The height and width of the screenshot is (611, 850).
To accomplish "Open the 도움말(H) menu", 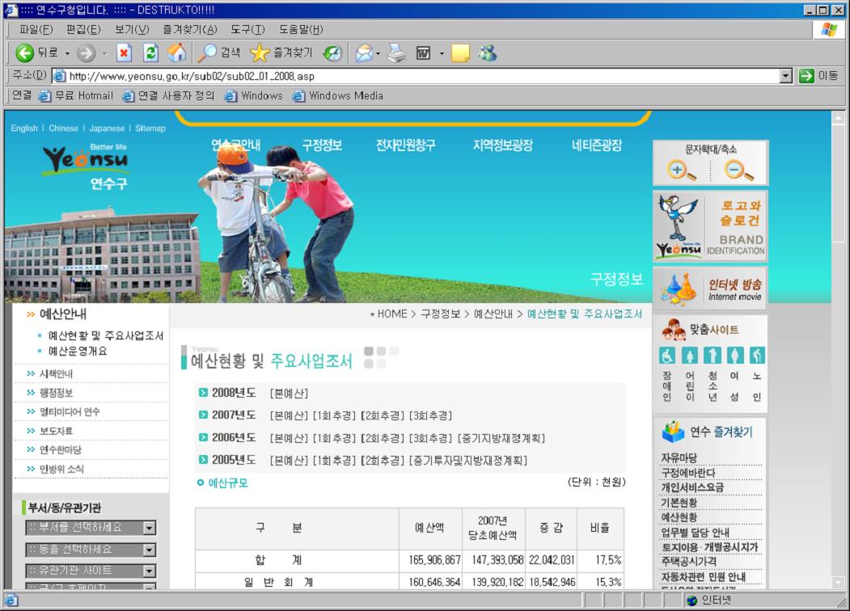I will (301, 29).
